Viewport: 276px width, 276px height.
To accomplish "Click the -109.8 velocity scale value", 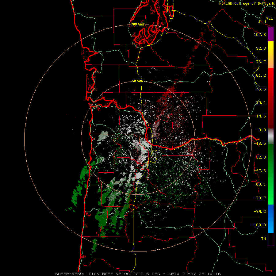I will pyautogui.click(x=259, y=225).
